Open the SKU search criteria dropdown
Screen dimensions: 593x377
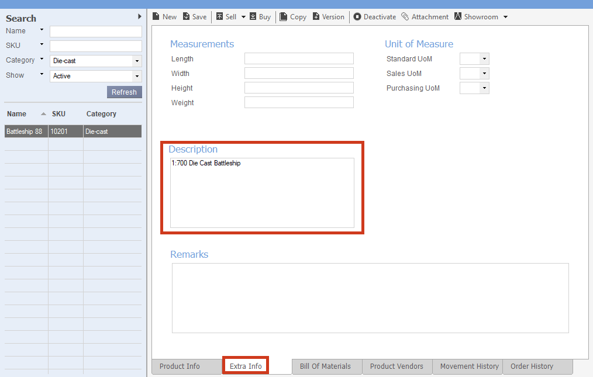point(42,44)
